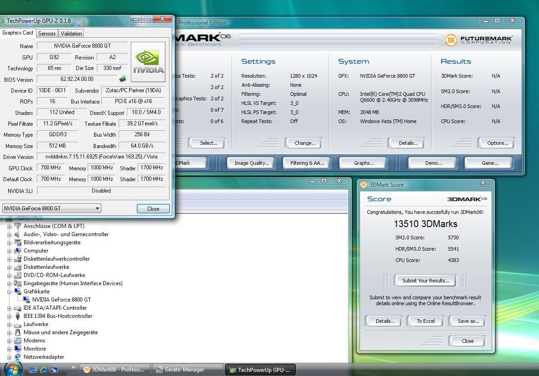Switch to the Sensors tab in GPU-Z
This screenshot has width=539, height=376.
tap(47, 33)
